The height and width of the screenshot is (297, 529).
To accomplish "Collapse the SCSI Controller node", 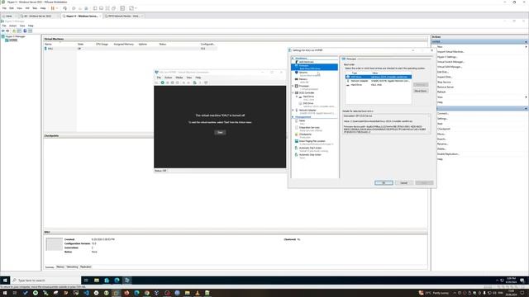I will (x=293, y=92).
